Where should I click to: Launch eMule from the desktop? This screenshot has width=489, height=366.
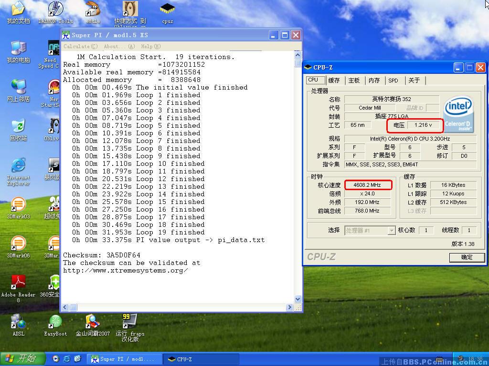93,10
